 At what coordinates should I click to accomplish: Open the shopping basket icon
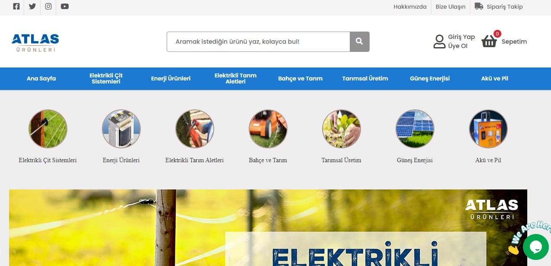click(489, 41)
